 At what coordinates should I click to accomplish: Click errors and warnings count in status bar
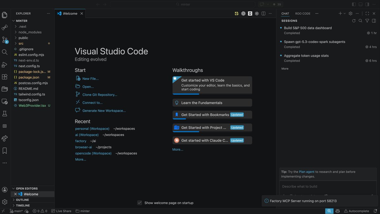pos(40,211)
